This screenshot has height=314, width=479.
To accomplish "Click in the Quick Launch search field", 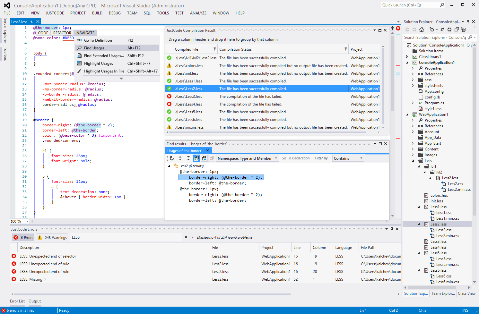I will (409, 5).
